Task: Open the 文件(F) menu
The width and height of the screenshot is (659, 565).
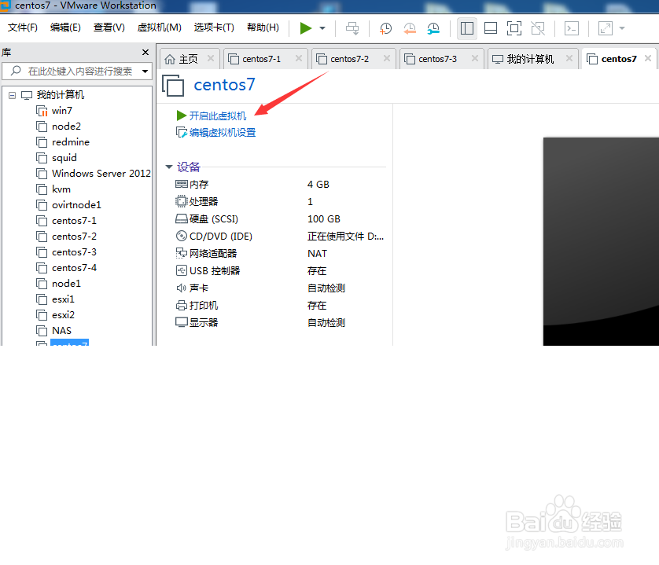Action: pyautogui.click(x=23, y=28)
